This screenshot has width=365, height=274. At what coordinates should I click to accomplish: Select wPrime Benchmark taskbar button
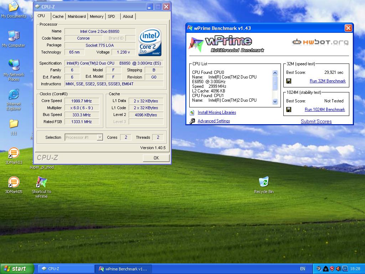pyautogui.click(x=123, y=269)
